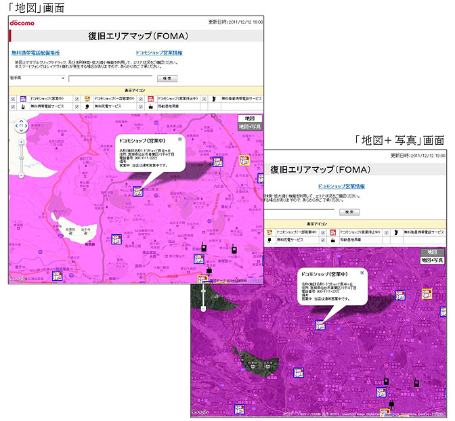Open ドコモショップ営業情報 link in map screen
The image size is (455, 421).
159,53
